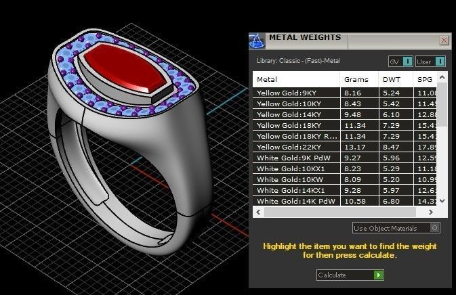Click the 13.17 grams value

pos(355,147)
